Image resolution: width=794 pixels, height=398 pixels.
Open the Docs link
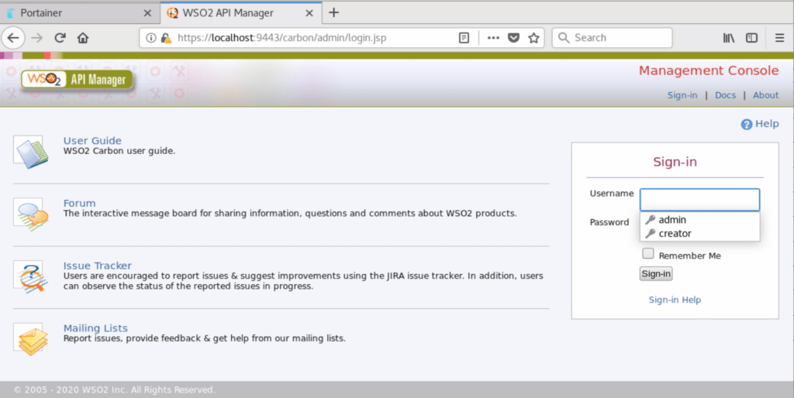tap(725, 95)
